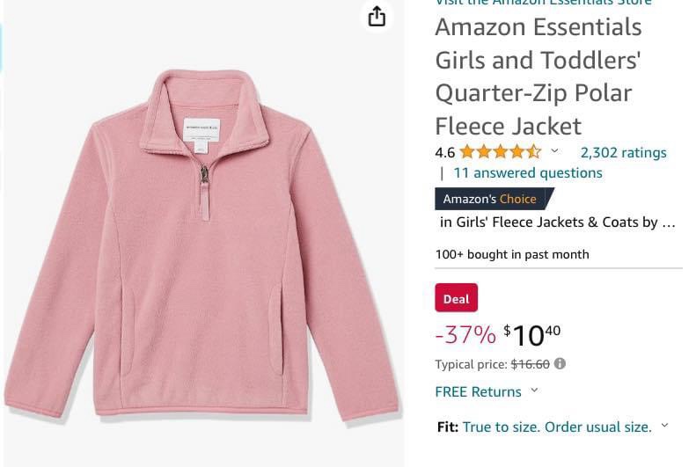Click the orange star rating icons
The width and height of the screenshot is (696, 467).
pos(501,152)
